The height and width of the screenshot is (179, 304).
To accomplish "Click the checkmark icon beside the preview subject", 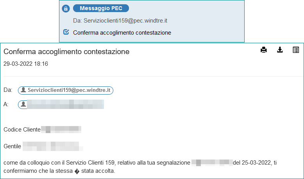I will (x=66, y=32).
